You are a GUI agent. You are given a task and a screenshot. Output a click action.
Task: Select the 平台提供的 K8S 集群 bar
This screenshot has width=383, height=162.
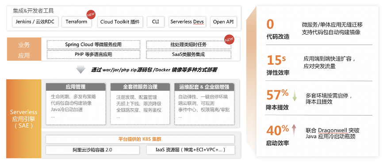[140, 139]
